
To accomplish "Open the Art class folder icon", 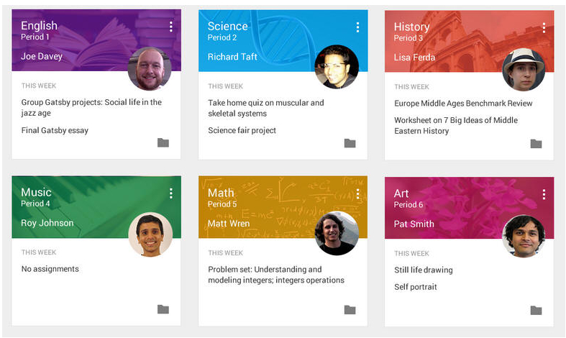I will [536, 310].
